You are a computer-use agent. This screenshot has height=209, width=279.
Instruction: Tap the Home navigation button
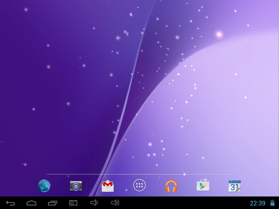point(31,203)
